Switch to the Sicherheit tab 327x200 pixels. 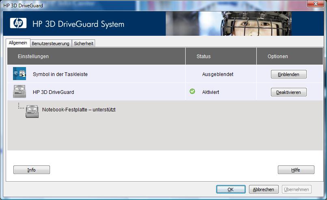[84, 43]
